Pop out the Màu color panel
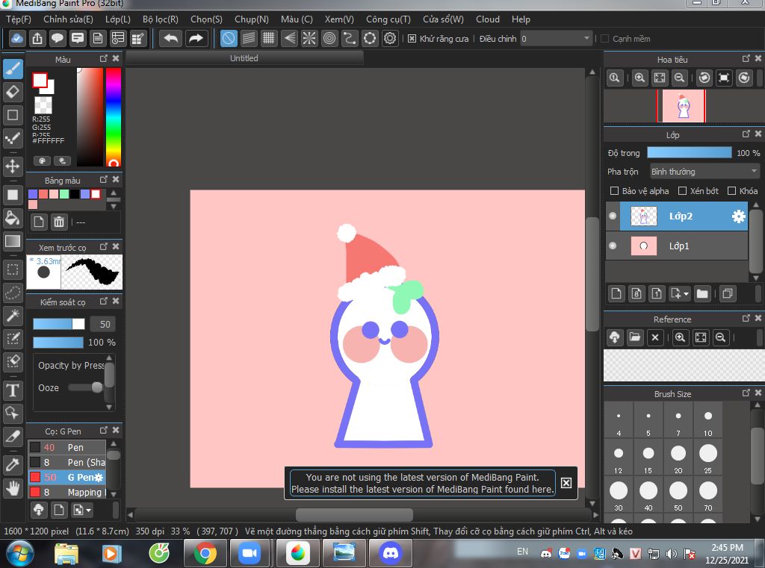Screen dimensions: 765x568 click(x=103, y=58)
